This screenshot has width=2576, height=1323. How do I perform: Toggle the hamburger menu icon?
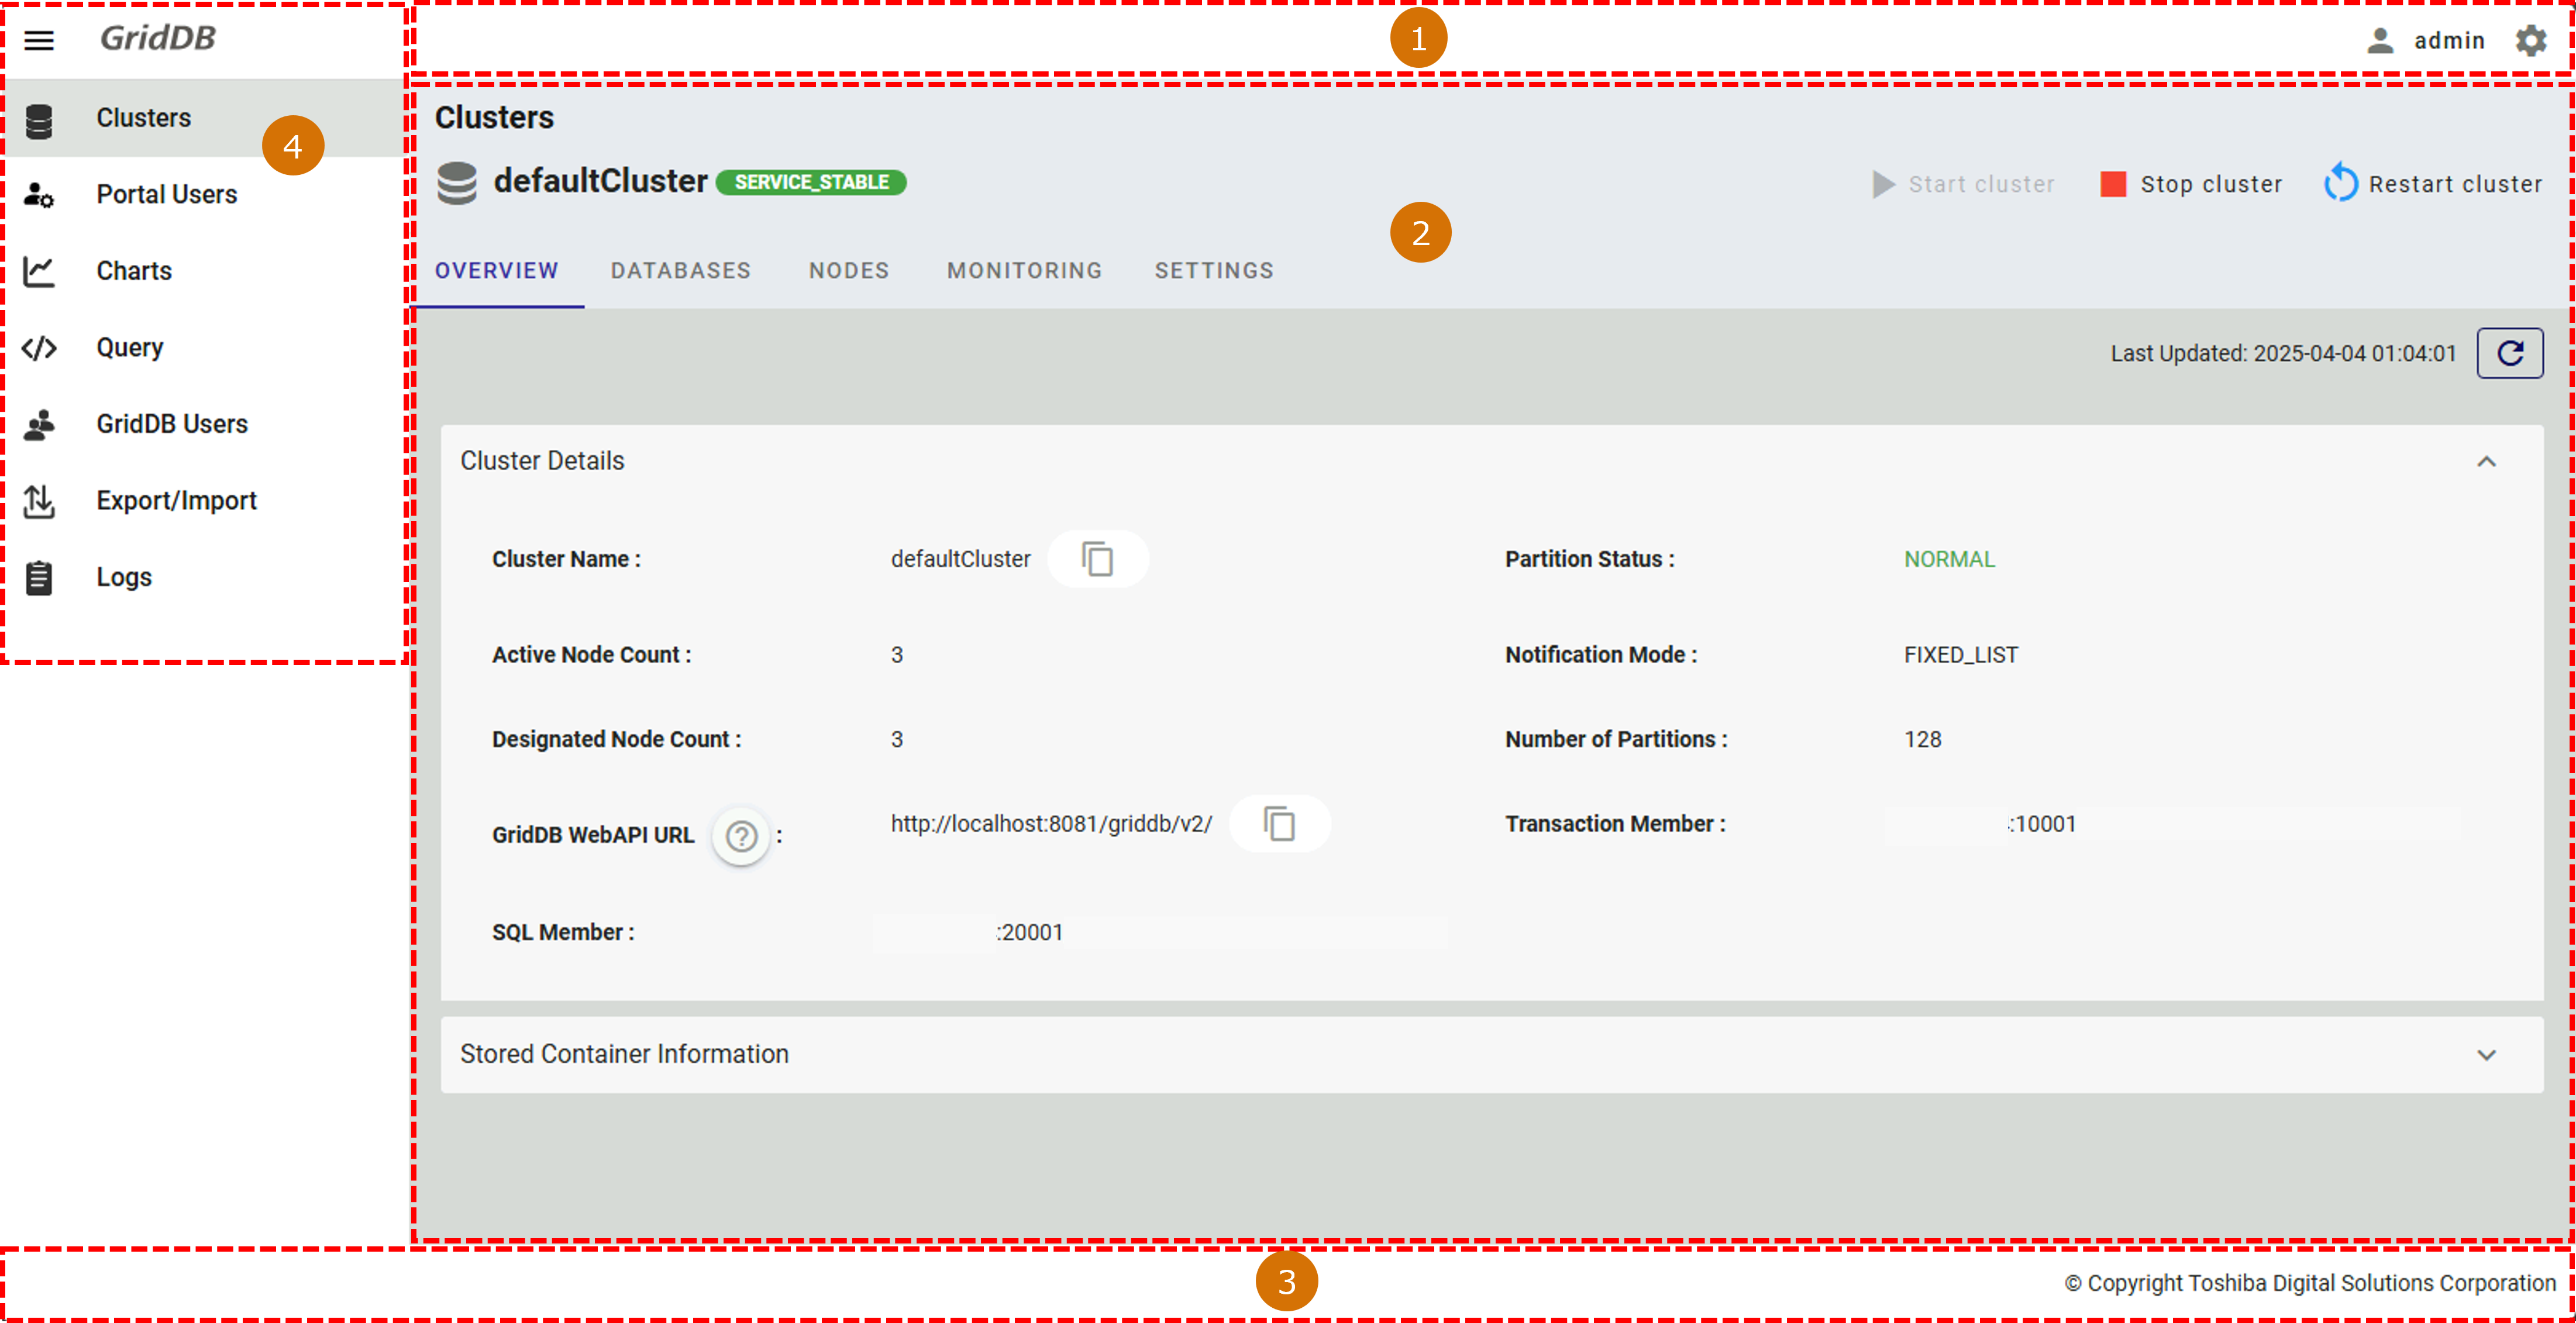[39, 40]
